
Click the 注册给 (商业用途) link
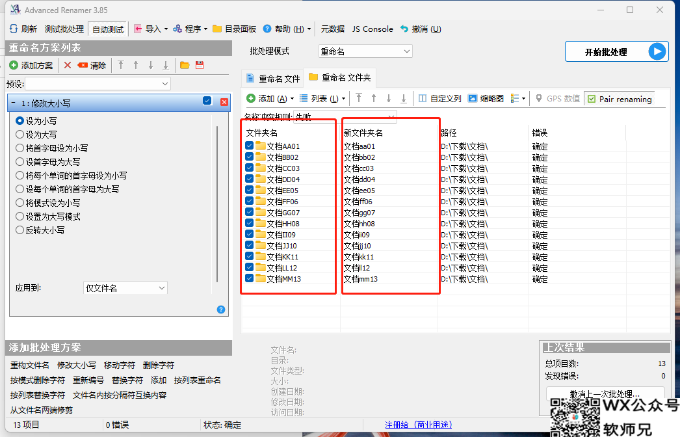[419, 425]
